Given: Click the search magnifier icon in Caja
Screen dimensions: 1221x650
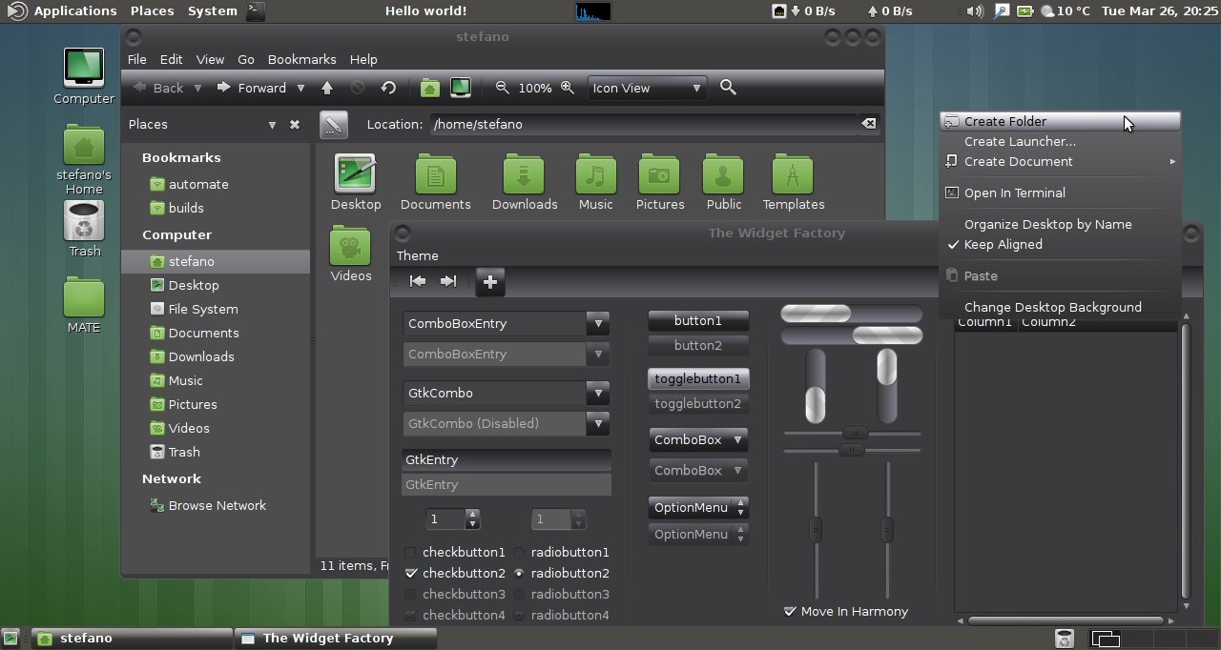Looking at the screenshot, I should (x=728, y=87).
